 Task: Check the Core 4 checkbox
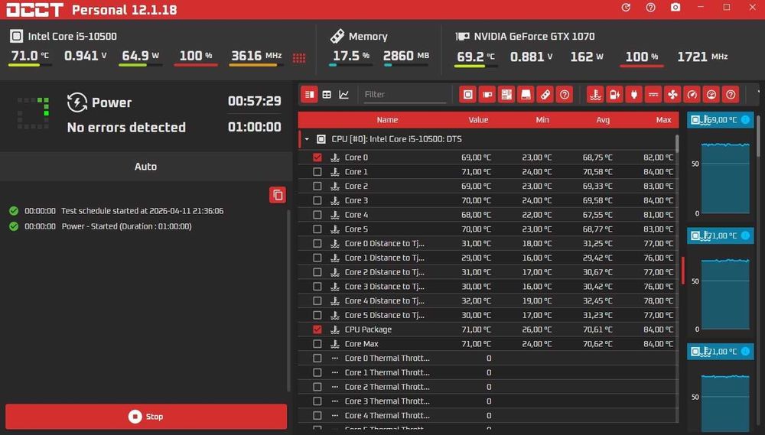317,215
